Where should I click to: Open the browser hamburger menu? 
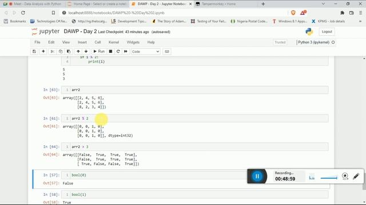[361, 13]
